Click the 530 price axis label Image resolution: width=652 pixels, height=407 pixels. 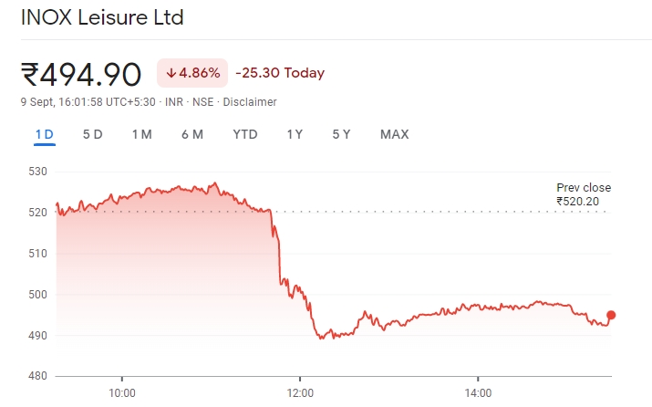pos(36,172)
